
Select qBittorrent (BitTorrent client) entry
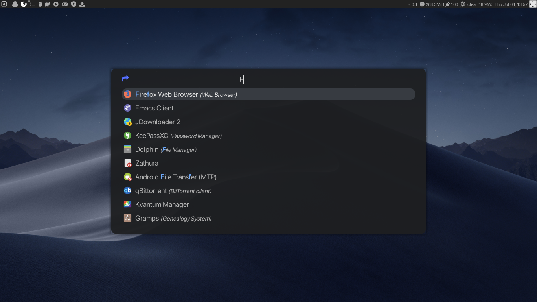[268, 191]
